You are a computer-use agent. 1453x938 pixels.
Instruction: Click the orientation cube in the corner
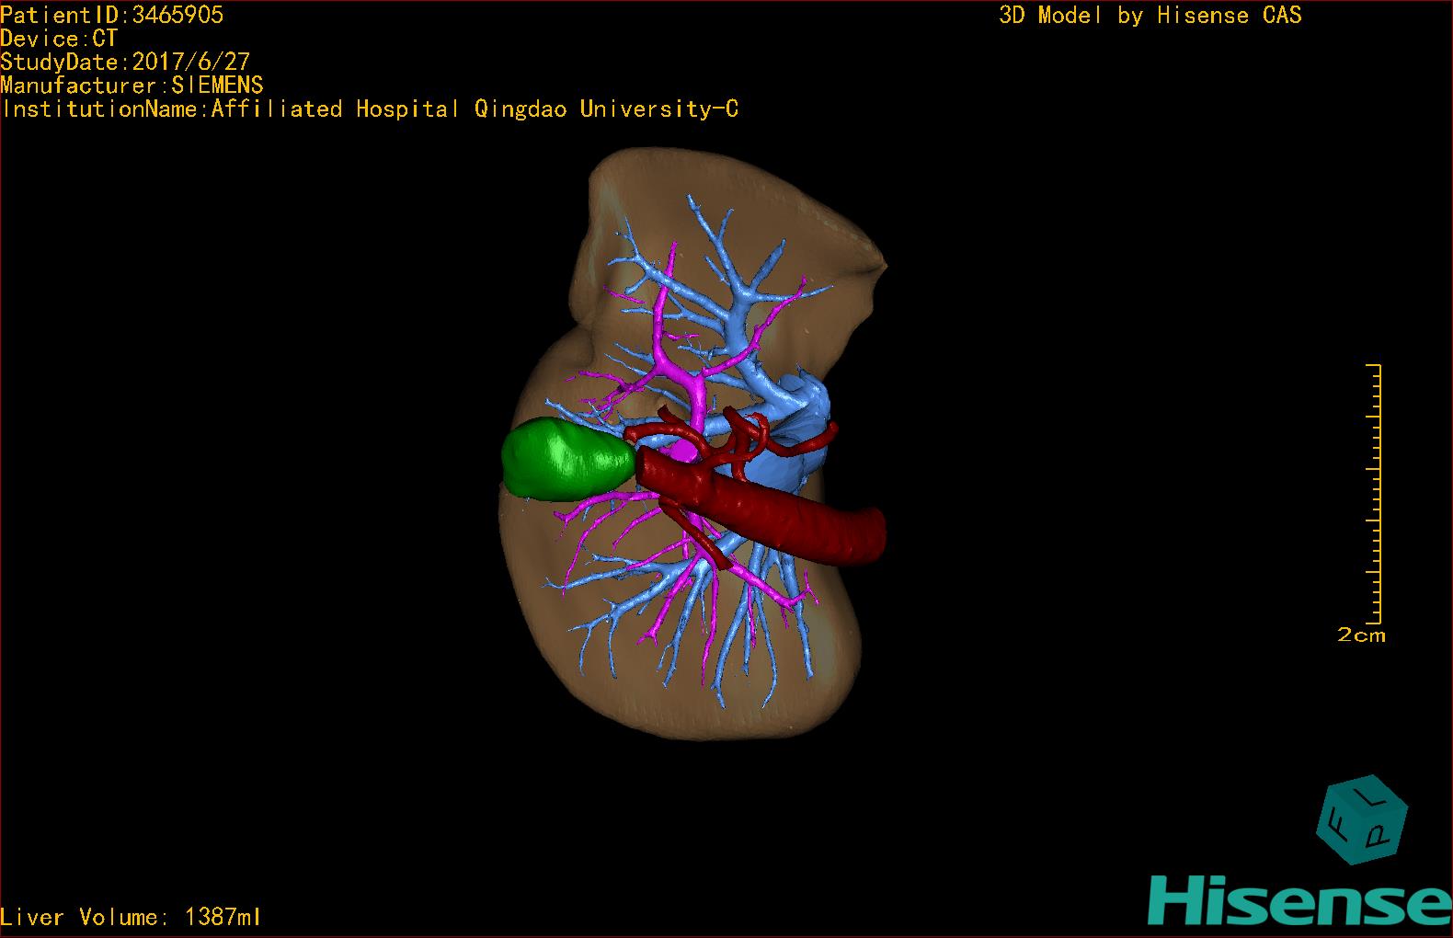[x=1362, y=819]
